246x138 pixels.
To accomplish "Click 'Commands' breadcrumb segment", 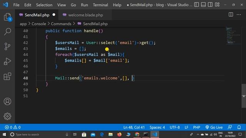I will pyautogui.click(x=61, y=24).
